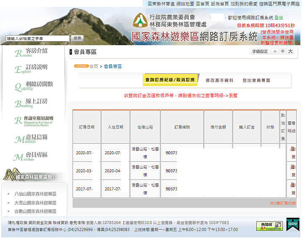303x240 pixels.
Task: Open 意見信箱 Mailbox sidebar item
Action: [31, 139]
